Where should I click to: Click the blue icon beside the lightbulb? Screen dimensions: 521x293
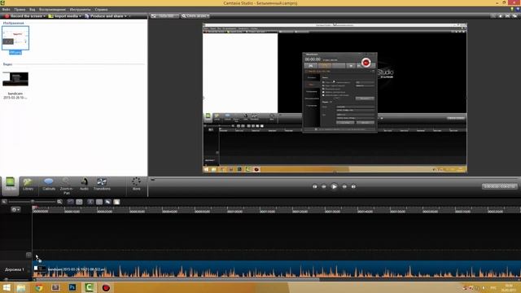click(x=518, y=9)
